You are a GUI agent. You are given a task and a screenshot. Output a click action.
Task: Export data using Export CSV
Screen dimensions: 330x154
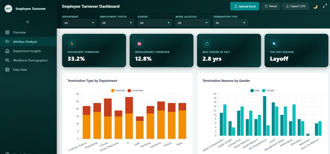295,6
